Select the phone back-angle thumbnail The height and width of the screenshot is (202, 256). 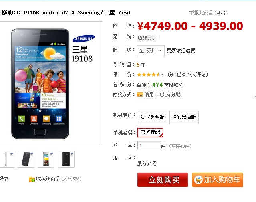tap(26, 159)
